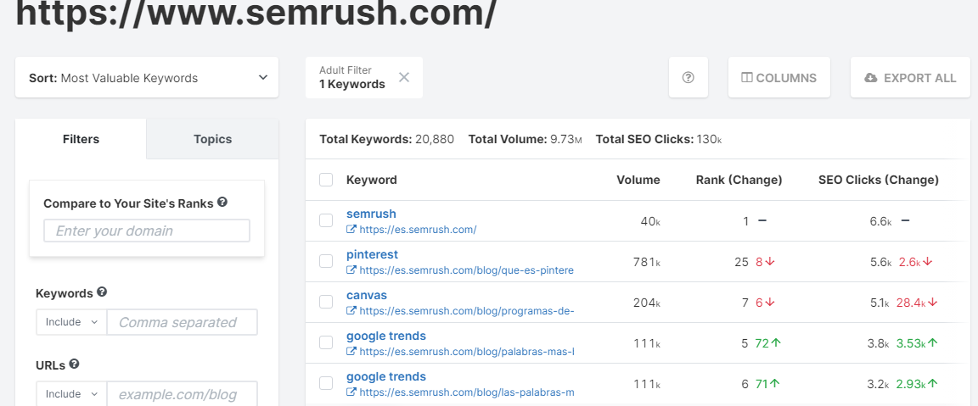
Task: Click the URLs filter help icon
Action: (x=74, y=364)
